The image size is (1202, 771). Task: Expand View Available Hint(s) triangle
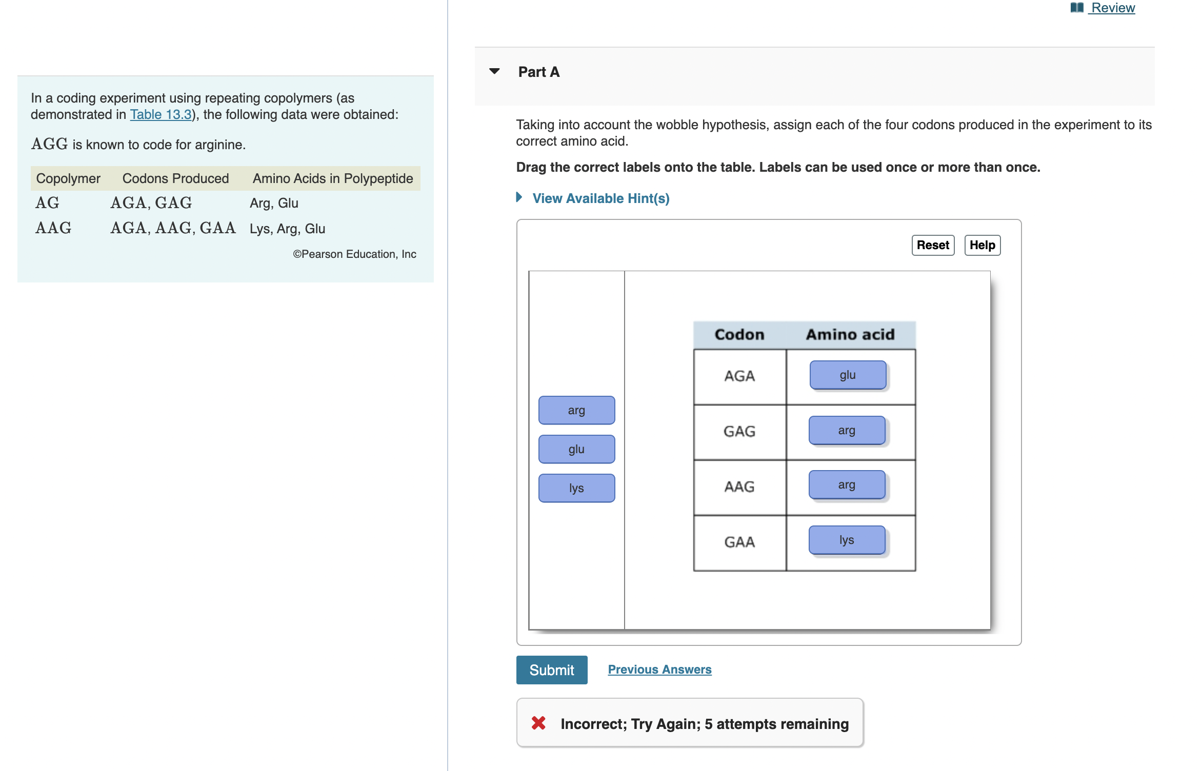[519, 197]
